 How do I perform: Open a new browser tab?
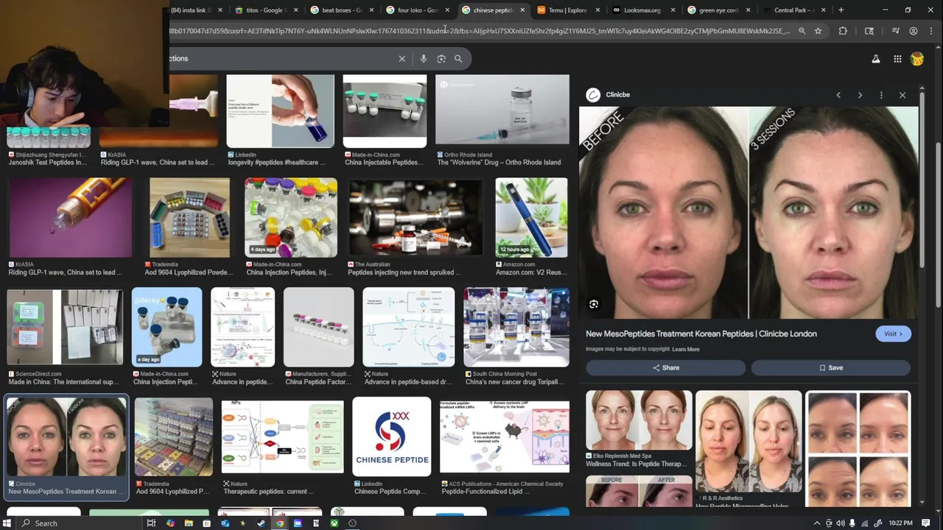point(841,10)
